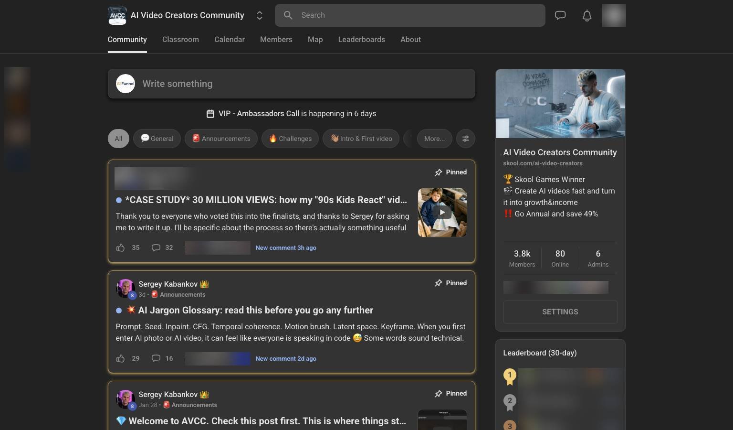The height and width of the screenshot is (430, 733).
Task: Expand the community switcher chevrons
Action: (x=260, y=15)
